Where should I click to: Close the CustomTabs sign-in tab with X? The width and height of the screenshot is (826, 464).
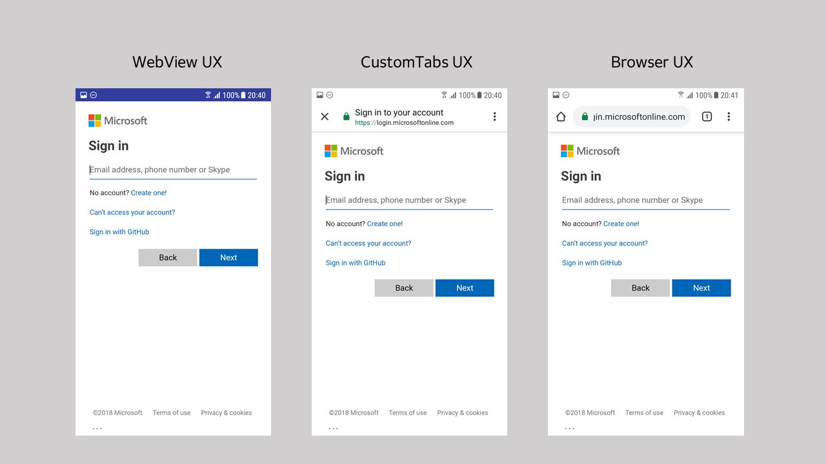[325, 117]
